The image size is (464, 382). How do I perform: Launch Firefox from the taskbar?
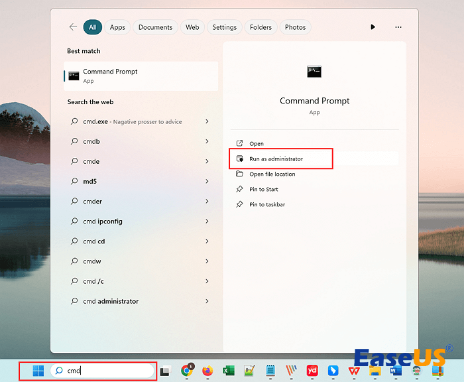207,371
